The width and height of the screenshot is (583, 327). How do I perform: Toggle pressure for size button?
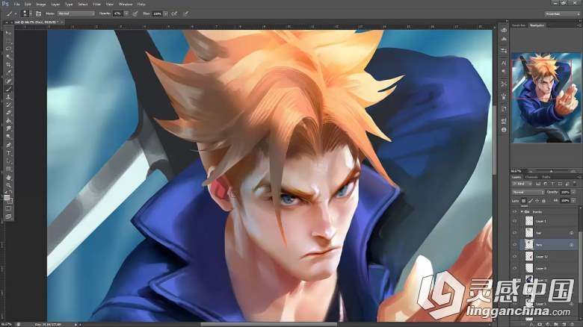tap(185, 13)
